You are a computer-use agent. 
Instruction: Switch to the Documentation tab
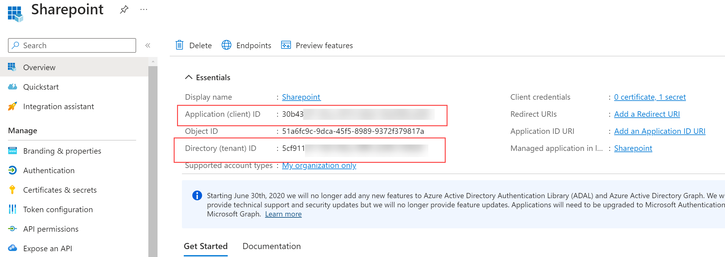(x=271, y=246)
